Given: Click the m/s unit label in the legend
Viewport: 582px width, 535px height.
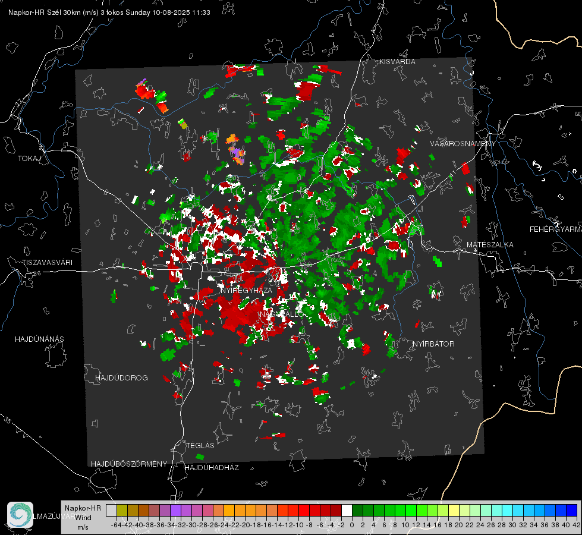Looking at the screenshot, I should click(83, 527).
